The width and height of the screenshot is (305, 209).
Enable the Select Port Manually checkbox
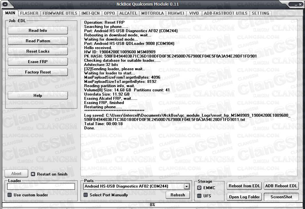tap(85, 195)
